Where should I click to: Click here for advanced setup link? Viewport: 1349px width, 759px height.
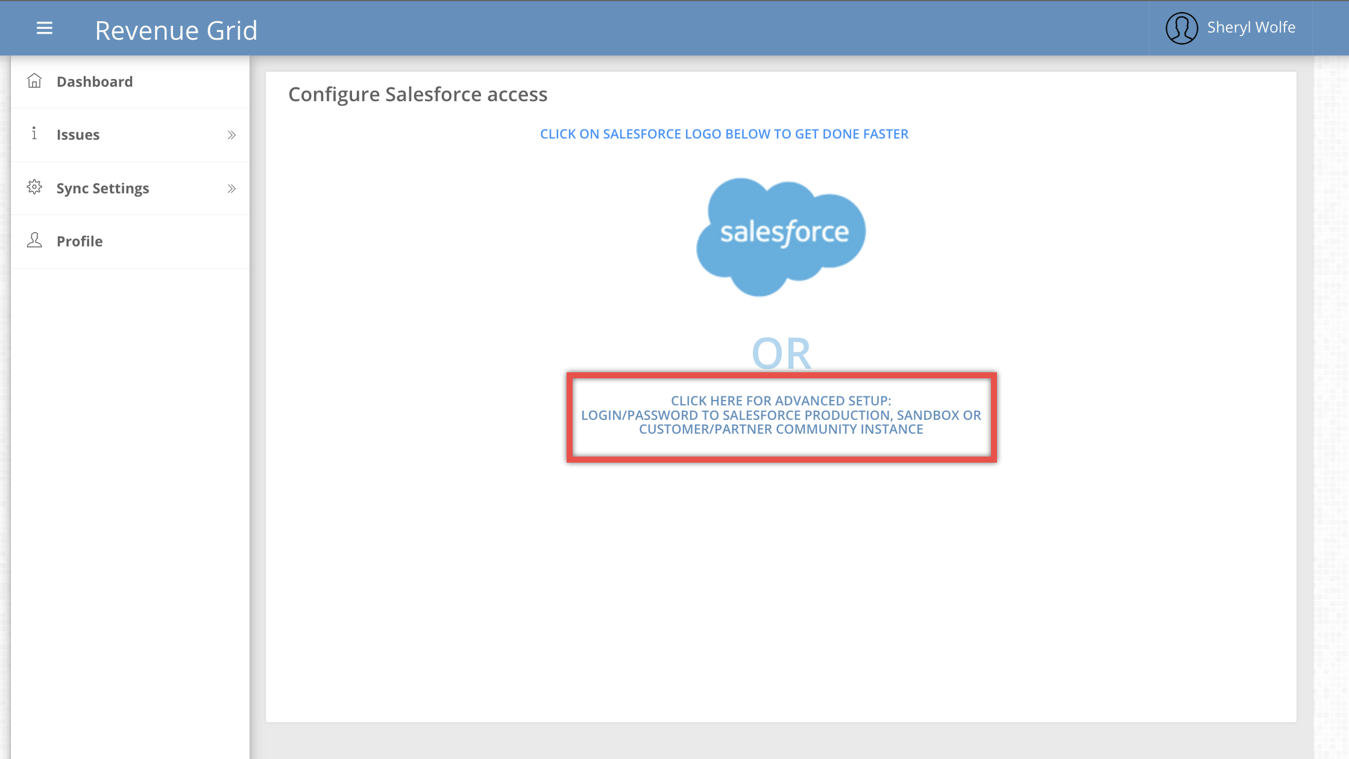pyautogui.click(x=781, y=415)
